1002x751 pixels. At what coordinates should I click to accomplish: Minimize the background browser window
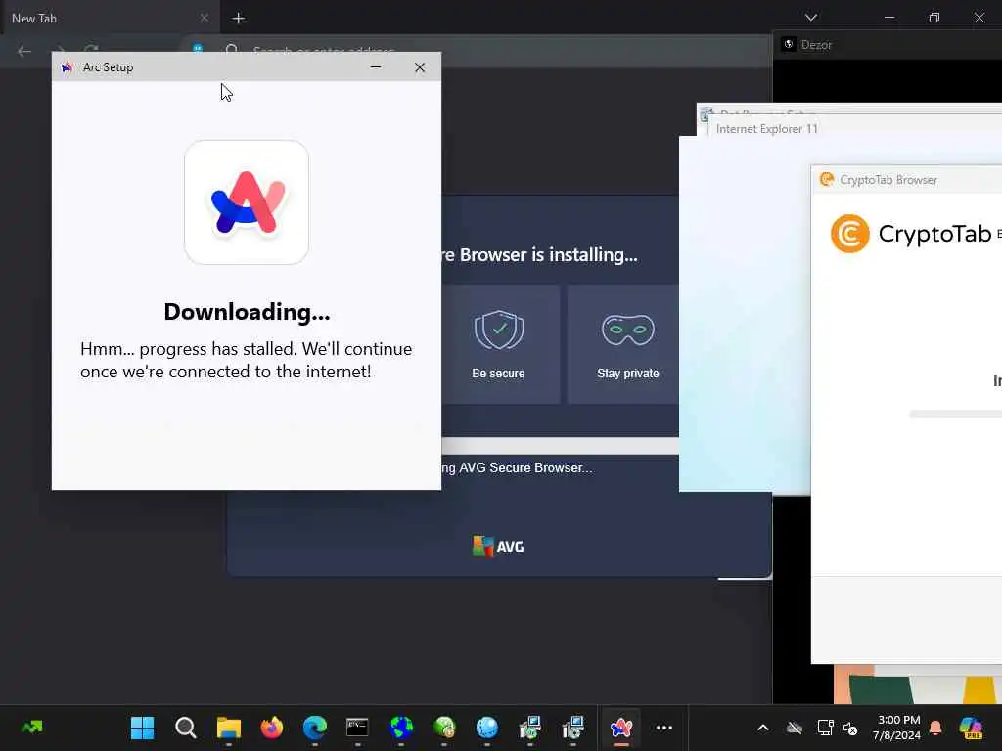pos(889,18)
